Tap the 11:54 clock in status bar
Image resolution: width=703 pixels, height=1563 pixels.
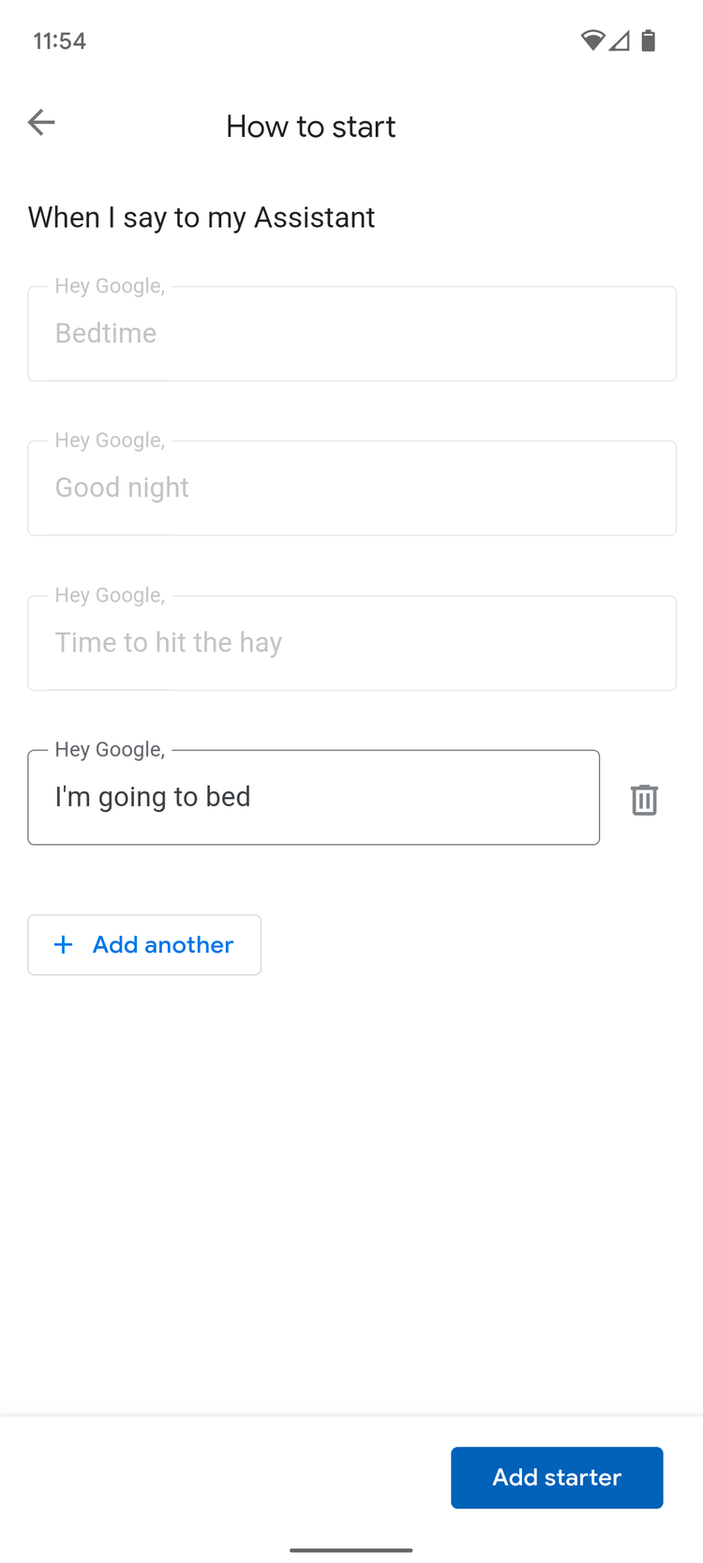tap(59, 41)
